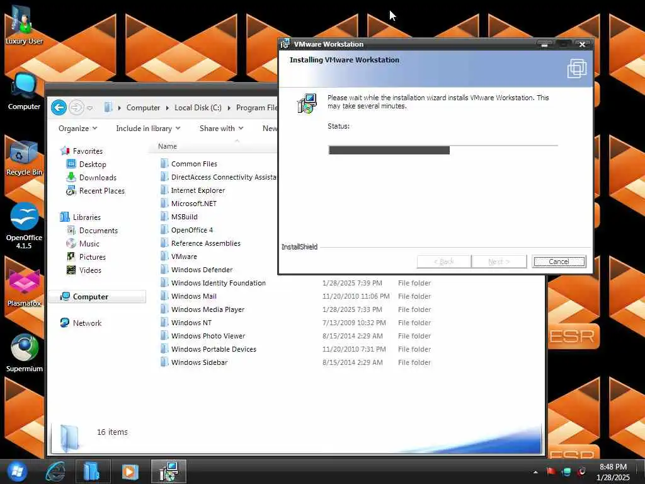The image size is (645, 484).
Task: Expand the arrow before Computer in the address bar
Action: tap(119, 108)
